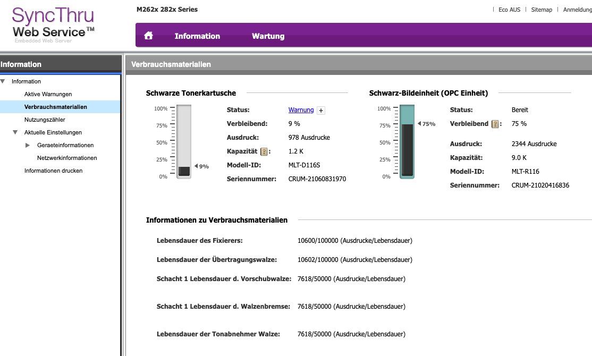Expand the Warnung plus button

pos(321,110)
